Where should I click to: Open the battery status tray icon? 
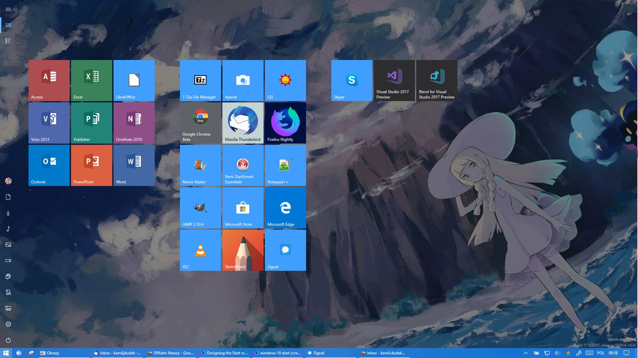click(x=536, y=353)
